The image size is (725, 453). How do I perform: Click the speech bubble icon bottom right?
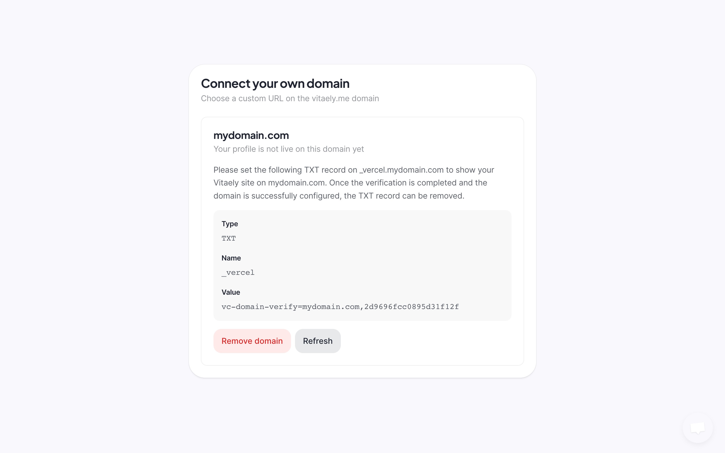click(698, 428)
